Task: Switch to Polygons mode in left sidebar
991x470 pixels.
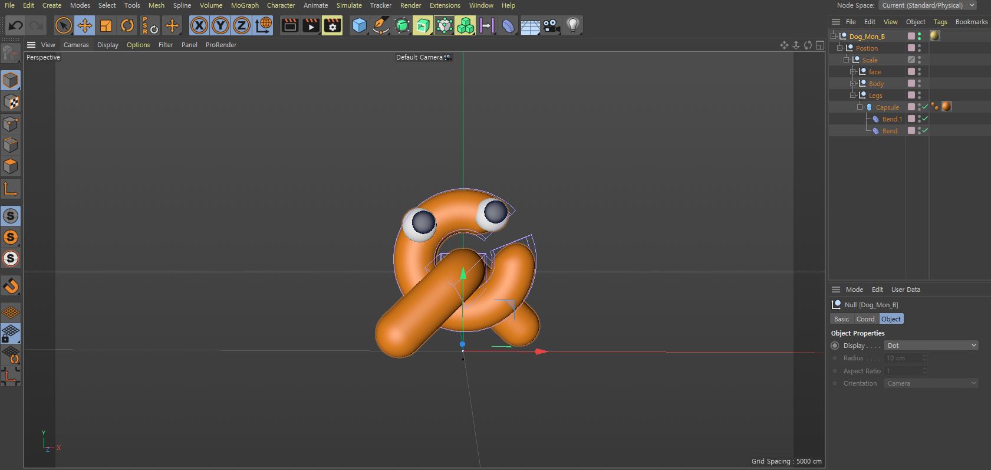Action: tap(11, 166)
